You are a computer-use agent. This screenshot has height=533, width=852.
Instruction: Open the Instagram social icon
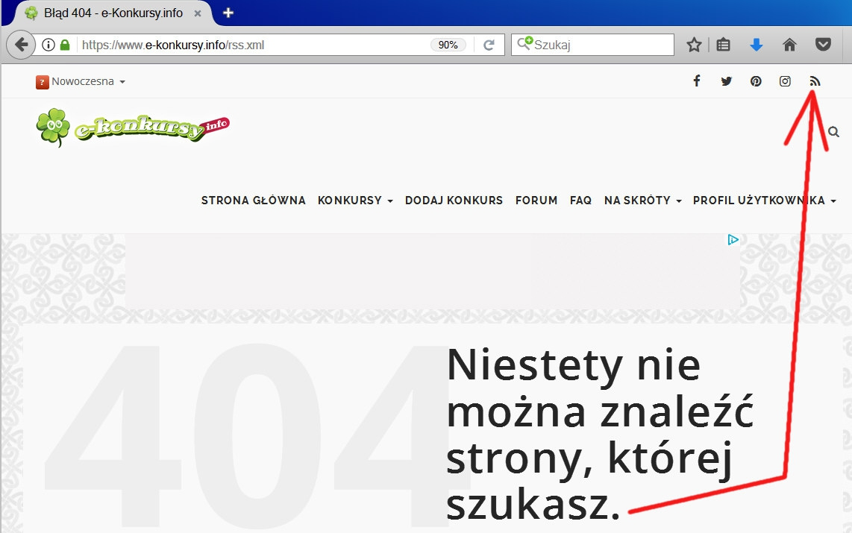pos(785,81)
